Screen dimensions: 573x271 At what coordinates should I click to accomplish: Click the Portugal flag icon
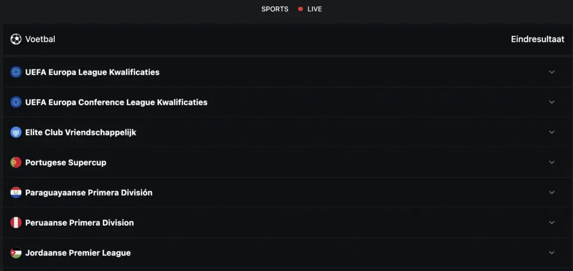click(x=16, y=162)
